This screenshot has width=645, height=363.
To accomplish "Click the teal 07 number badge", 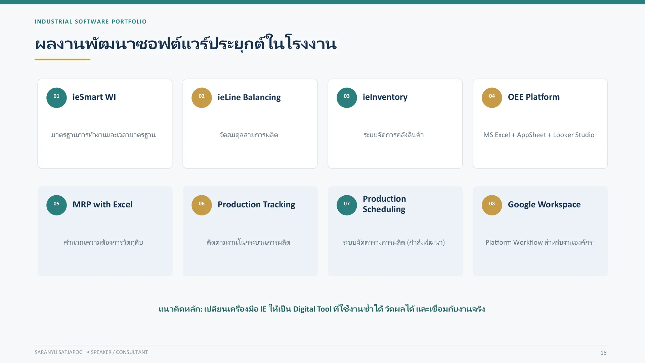I will click(x=347, y=205).
